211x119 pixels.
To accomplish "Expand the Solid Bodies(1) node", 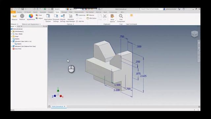I will 12,31.
